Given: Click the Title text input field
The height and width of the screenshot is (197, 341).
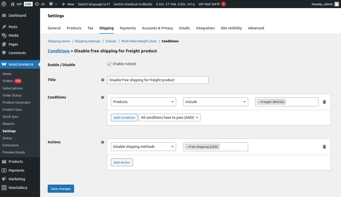Looking at the screenshot, I should 158,80.
